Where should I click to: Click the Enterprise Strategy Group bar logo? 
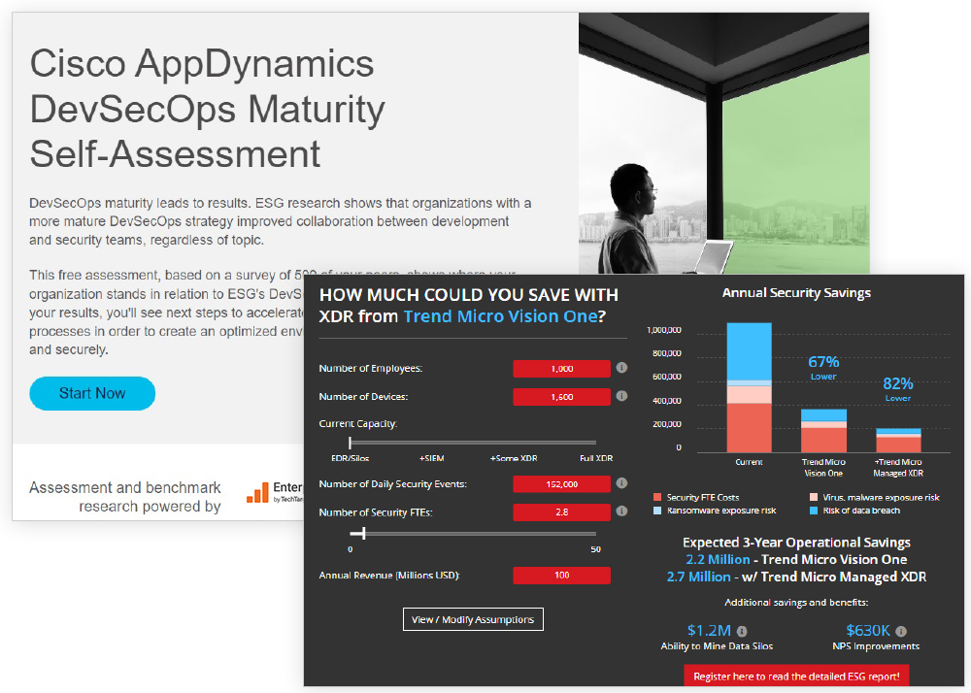pyautogui.click(x=257, y=493)
